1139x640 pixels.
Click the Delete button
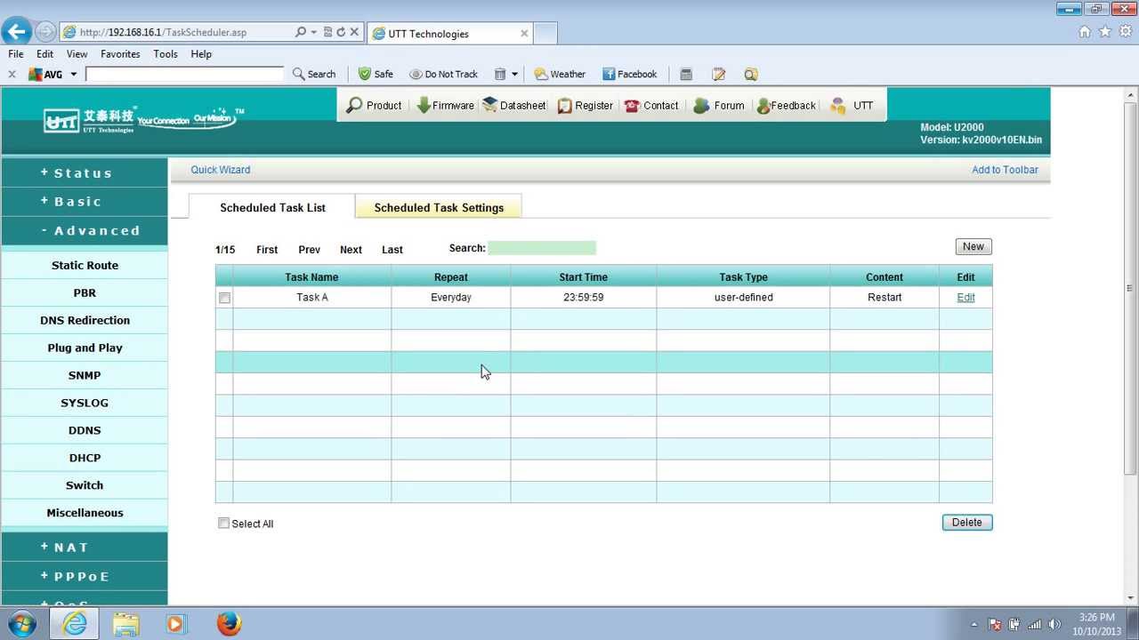pos(967,523)
